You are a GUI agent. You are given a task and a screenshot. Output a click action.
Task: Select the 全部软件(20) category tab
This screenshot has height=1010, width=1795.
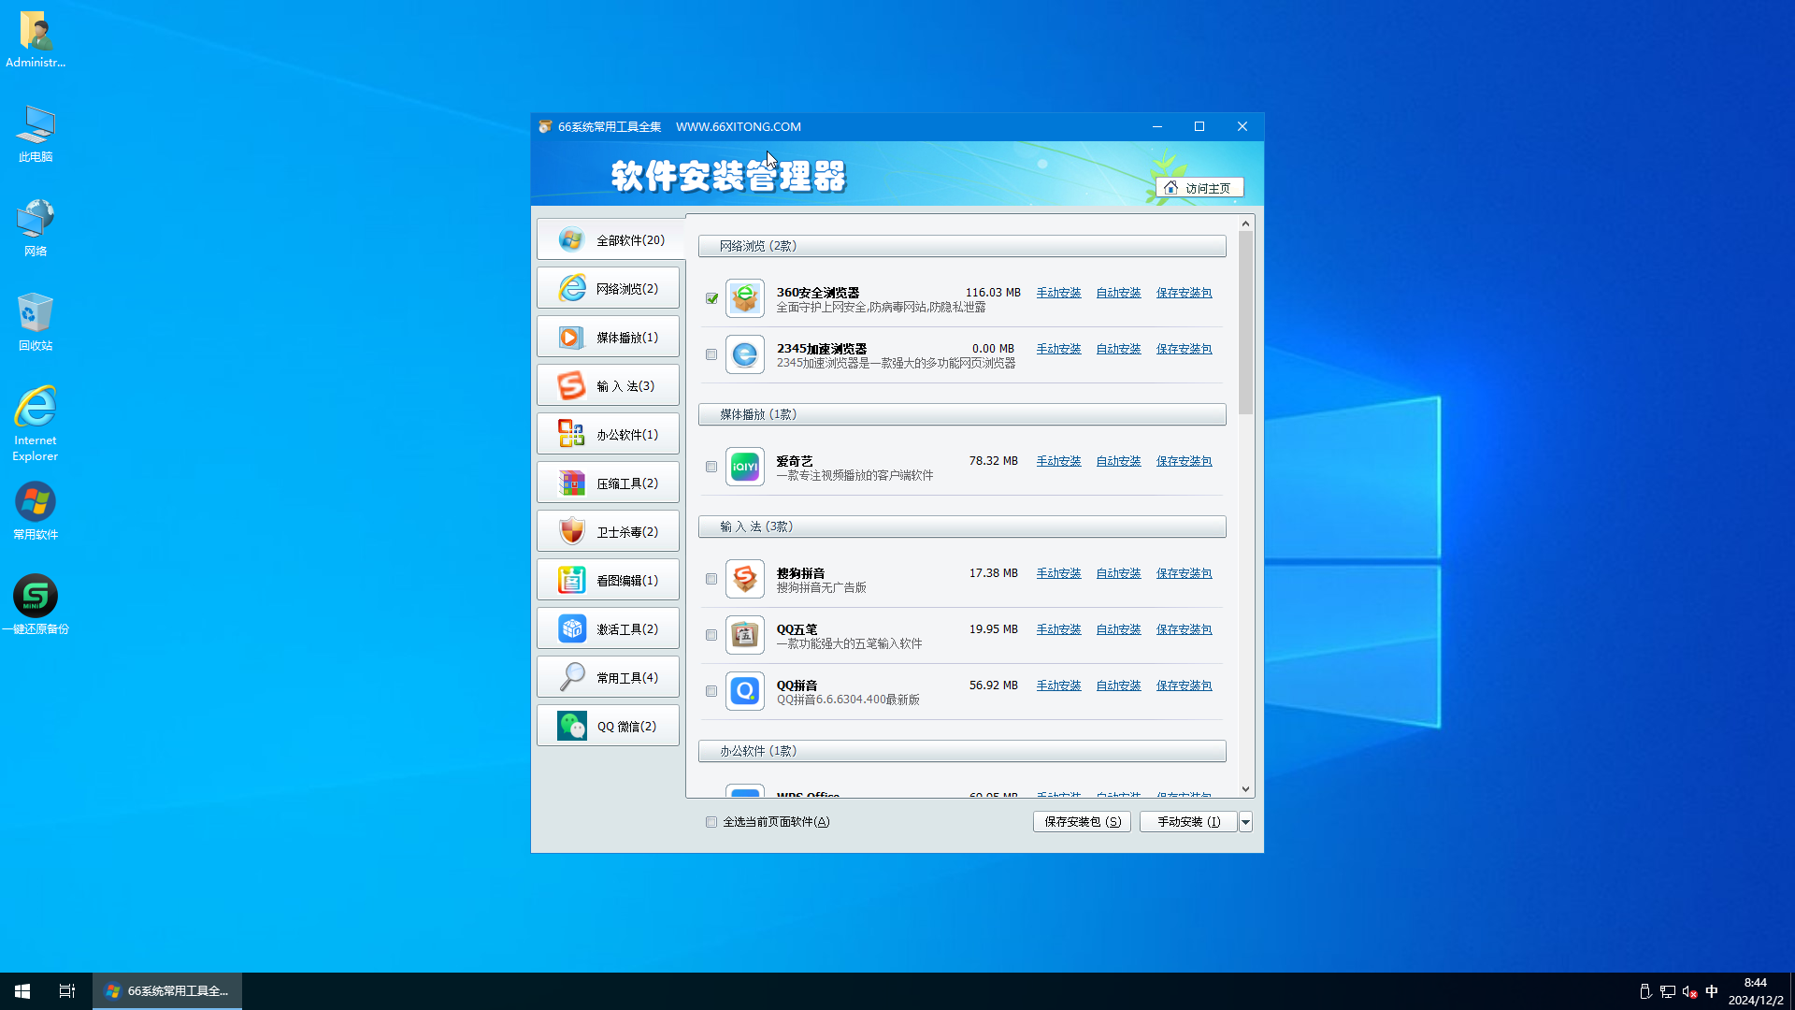610,239
